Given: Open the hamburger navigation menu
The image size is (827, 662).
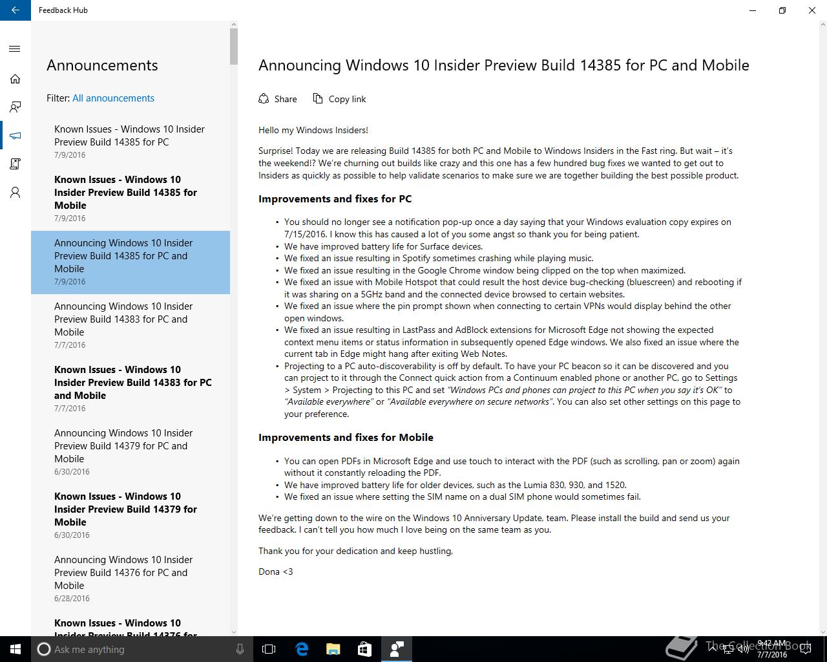Looking at the screenshot, I should (x=16, y=49).
